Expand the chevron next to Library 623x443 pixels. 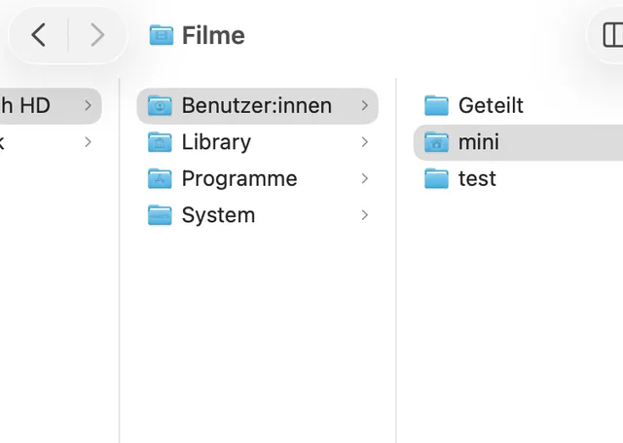tap(364, 142)
